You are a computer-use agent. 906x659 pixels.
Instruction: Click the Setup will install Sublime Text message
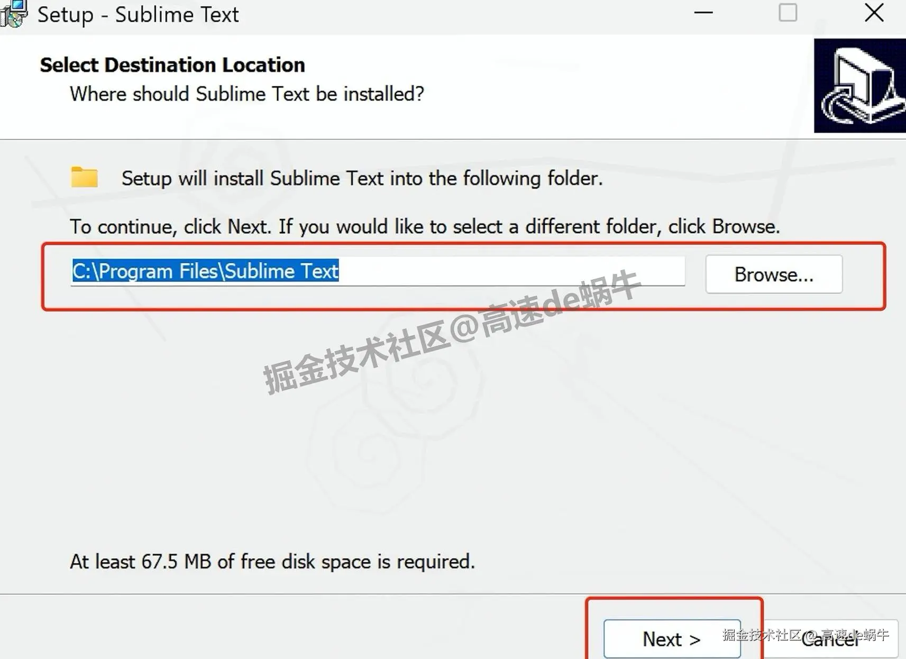click(362, 178)
